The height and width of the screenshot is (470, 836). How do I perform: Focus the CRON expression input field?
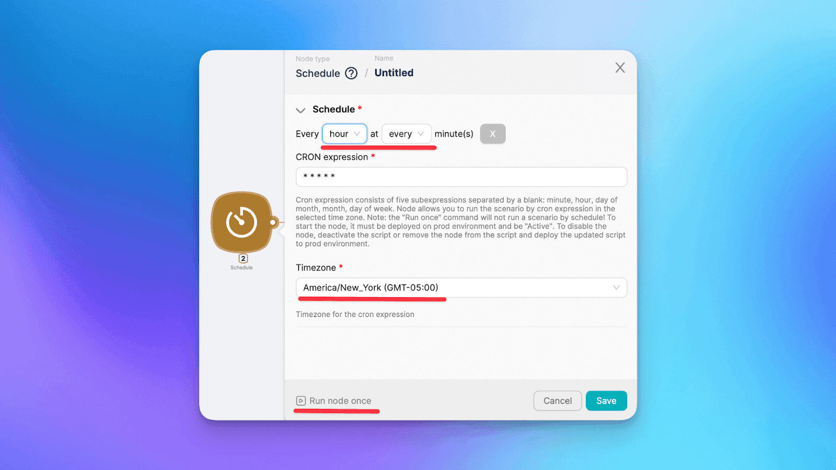(x=461, y=177)
